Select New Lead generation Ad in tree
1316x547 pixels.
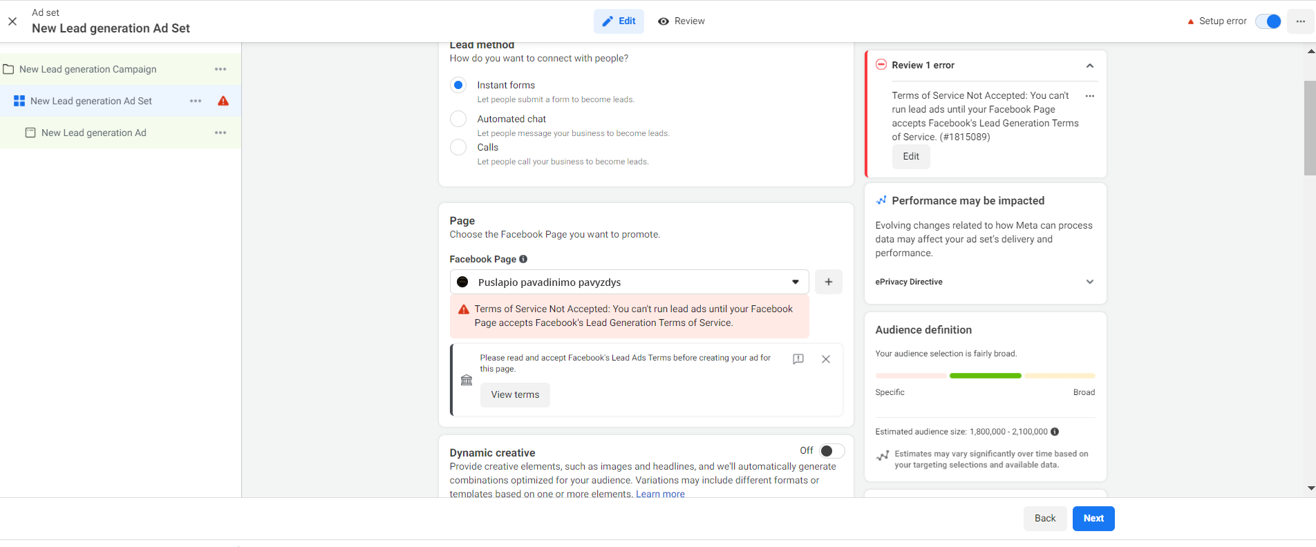coord(120,133)
